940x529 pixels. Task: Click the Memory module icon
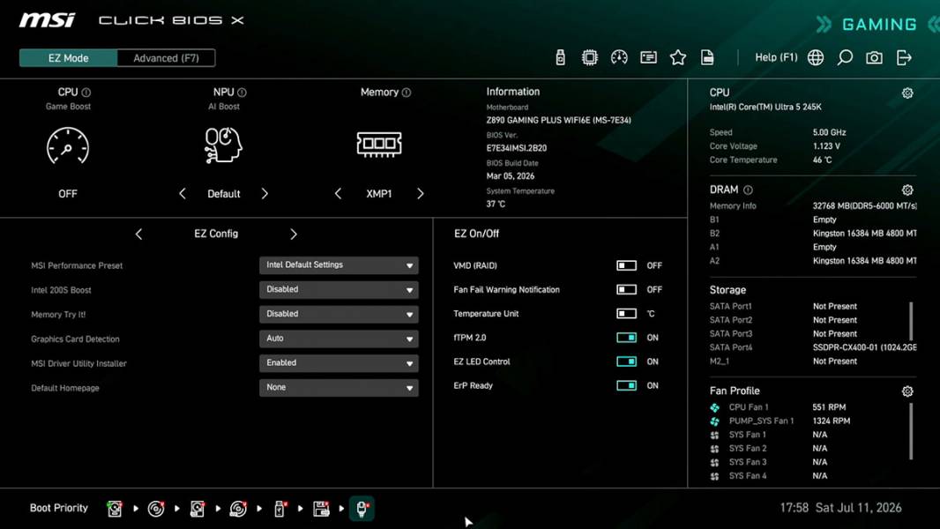pyautogui.click(x=379, y=145)
